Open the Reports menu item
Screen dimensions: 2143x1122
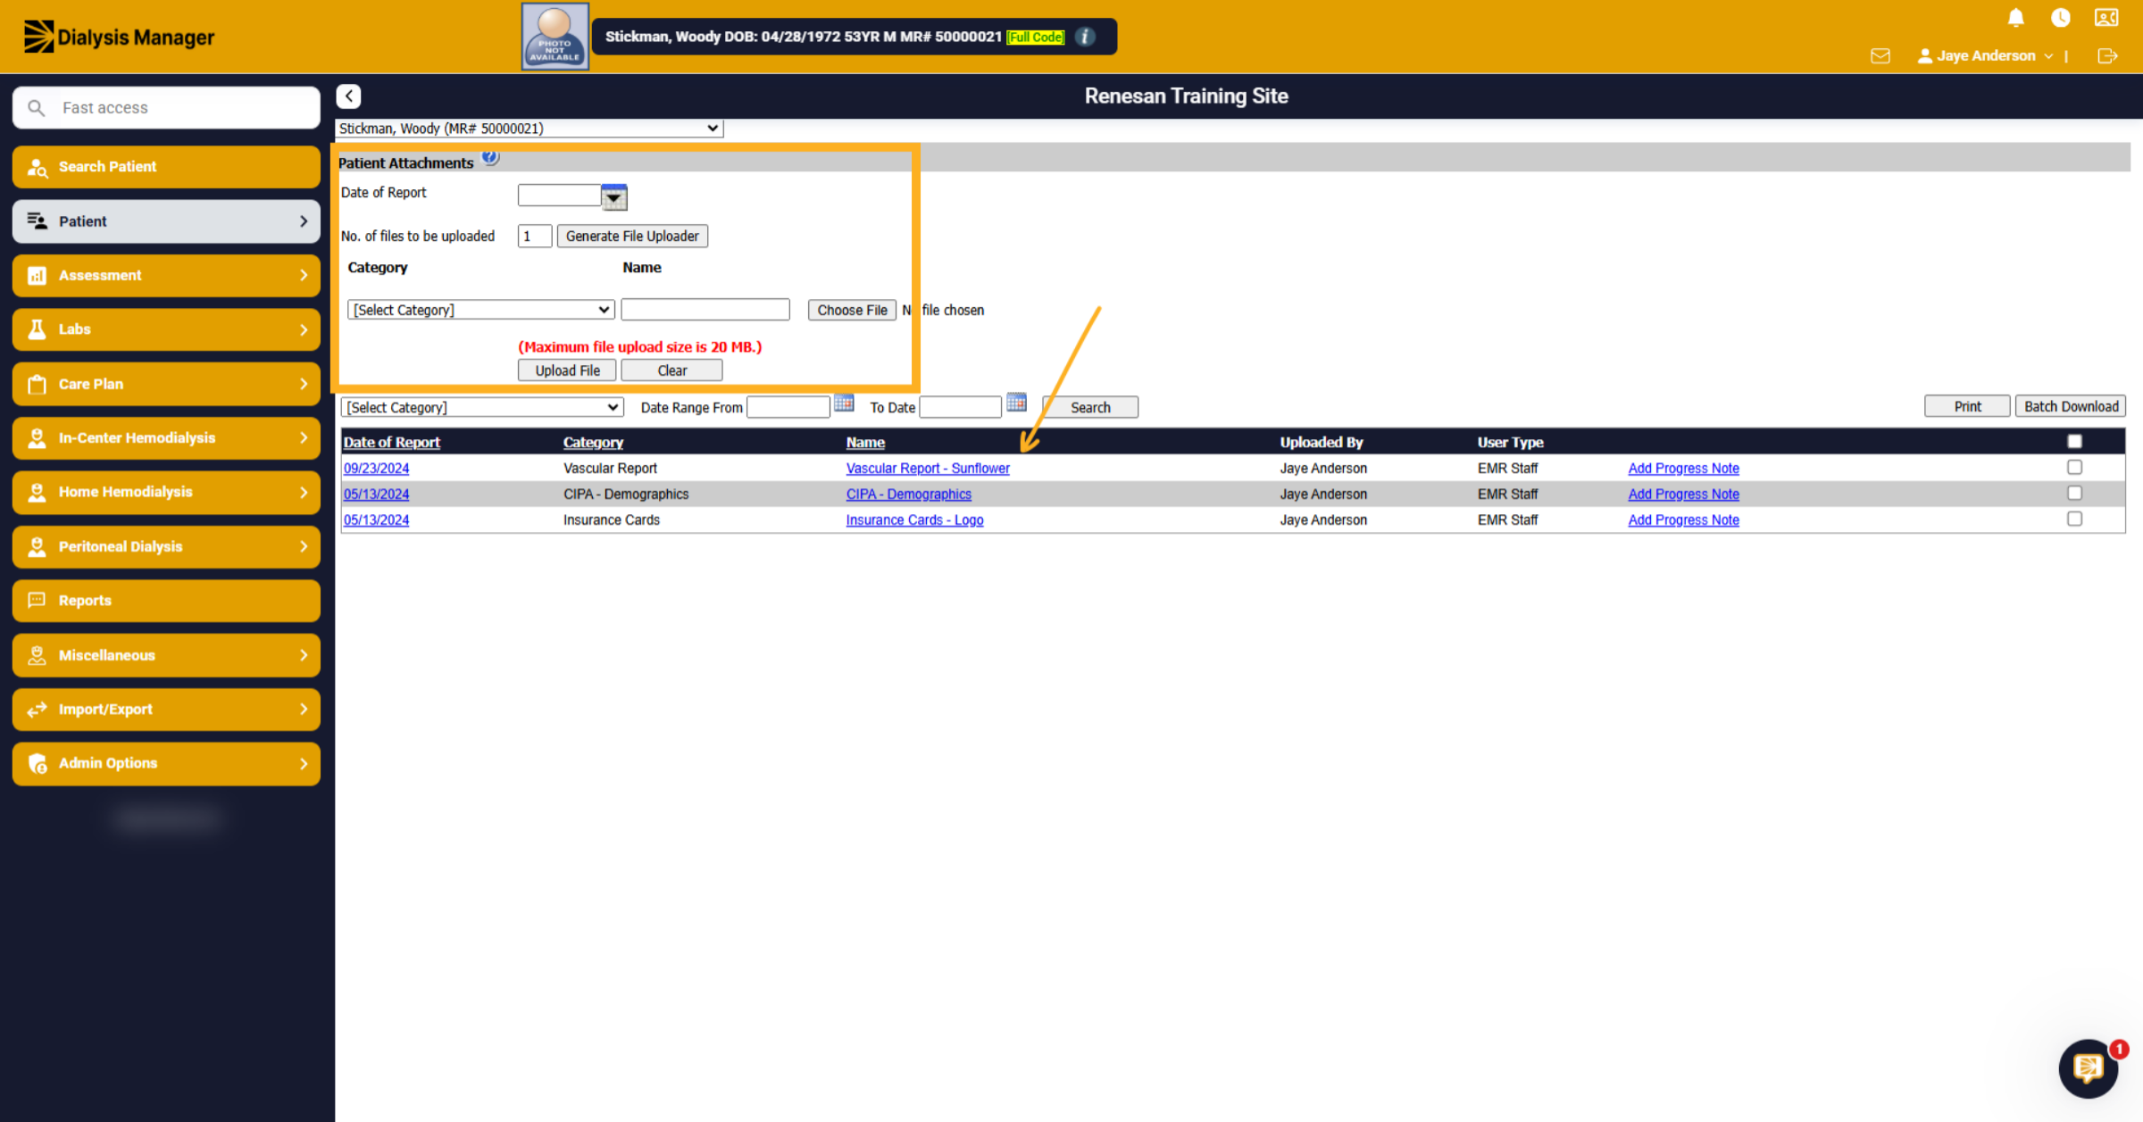[166, 601]
